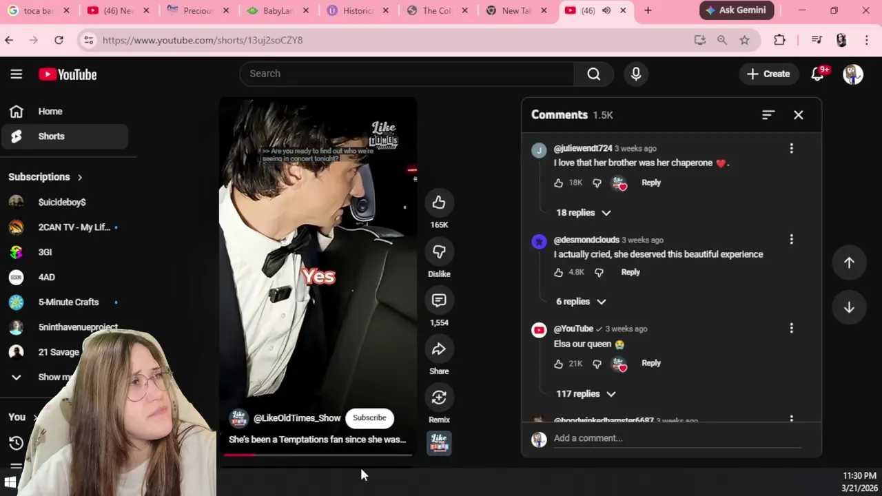Image resolution: width=882 pixels, height=496 pixels.
Task: Like @desmondclouds' comment
Action: pyautogui.click(x=558, y=272)
